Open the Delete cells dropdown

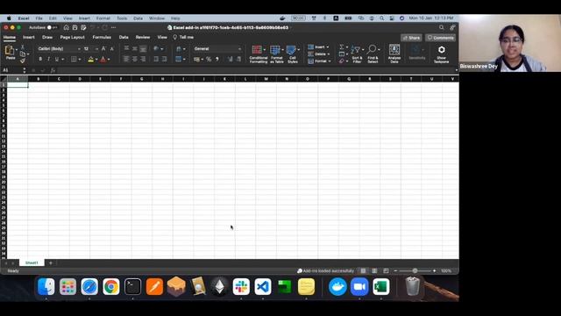tap(318, 54)
